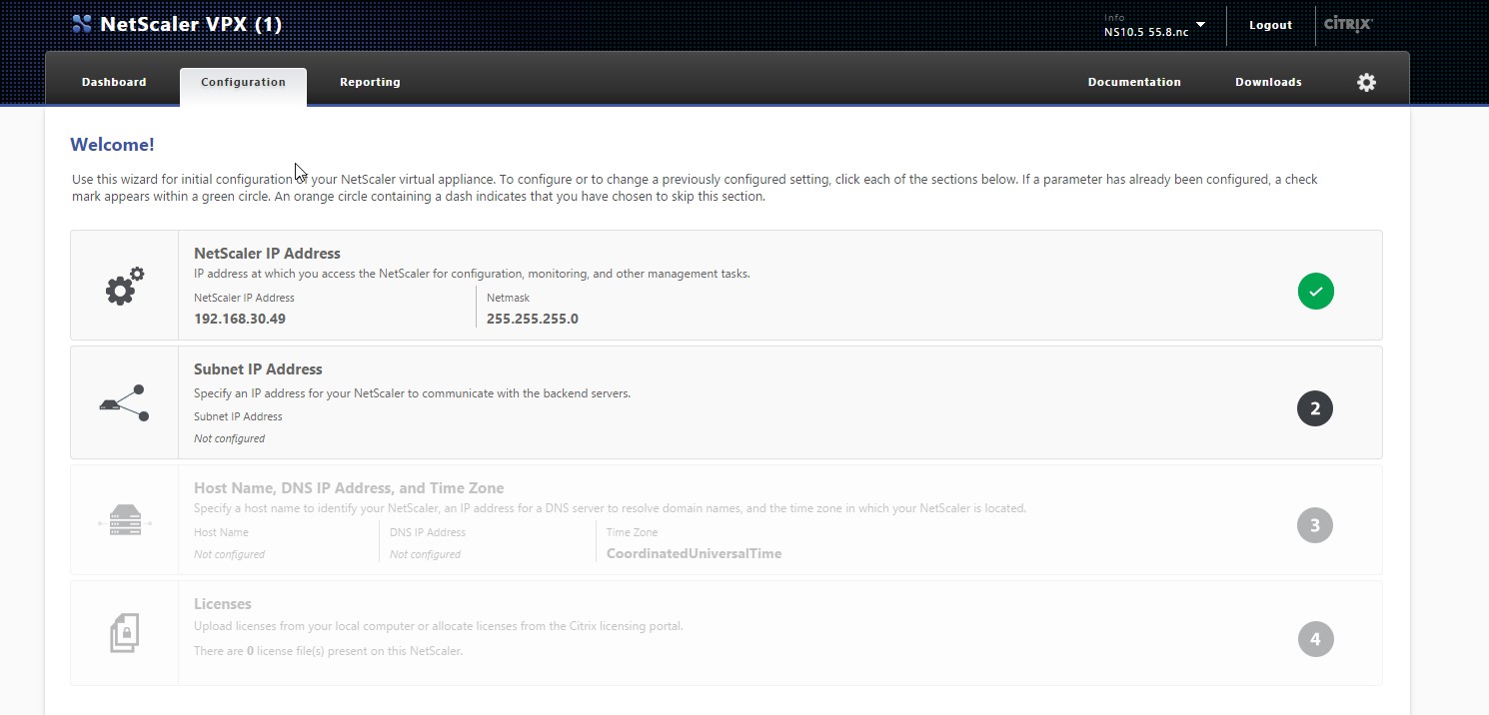
Task: Click the server icon for Host Name section
Action: click(125, 520)
